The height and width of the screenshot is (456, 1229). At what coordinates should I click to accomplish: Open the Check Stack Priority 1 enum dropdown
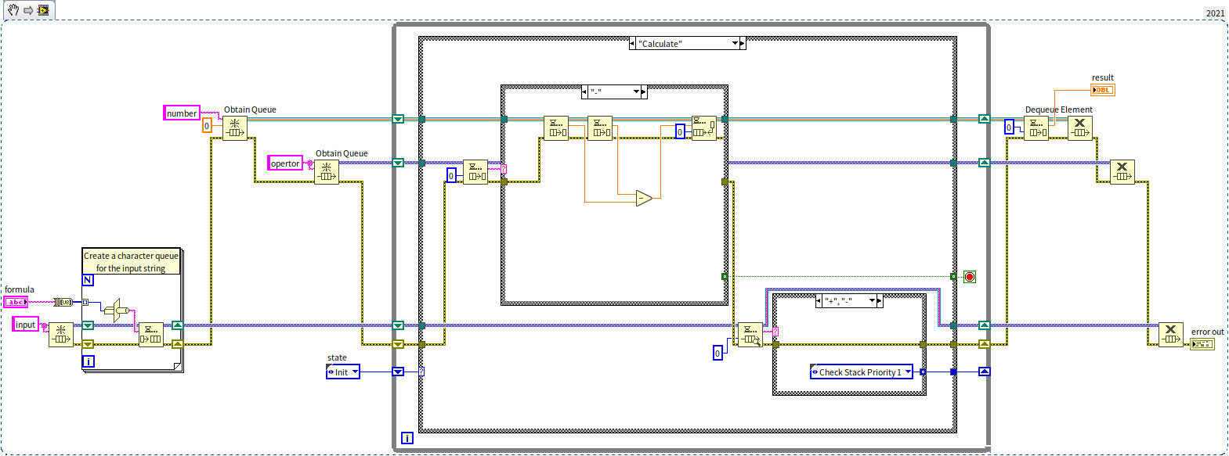click(x=908, y=372)
